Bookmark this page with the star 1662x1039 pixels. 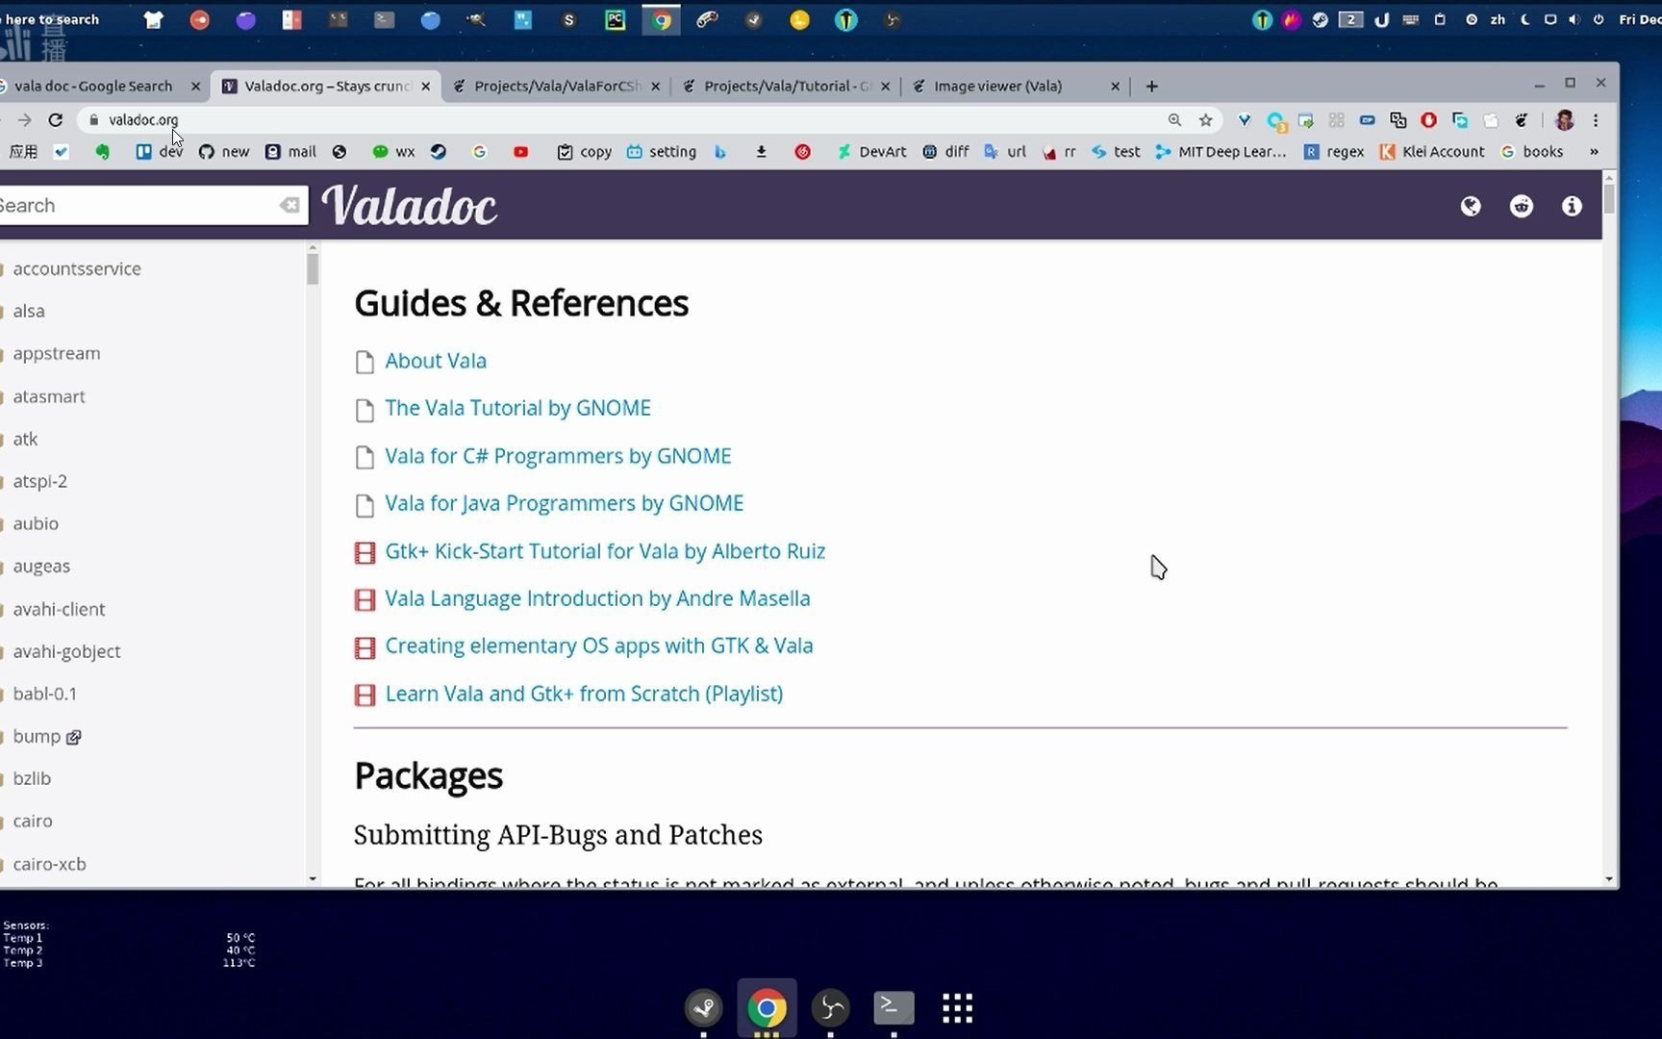(1205, 120)
